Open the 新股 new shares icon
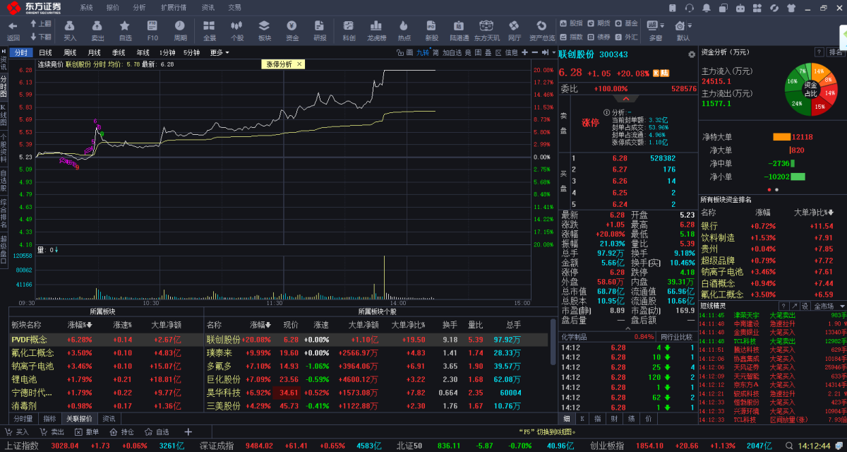The height and width of the screenshot is (452, 847). click(431, 30)
